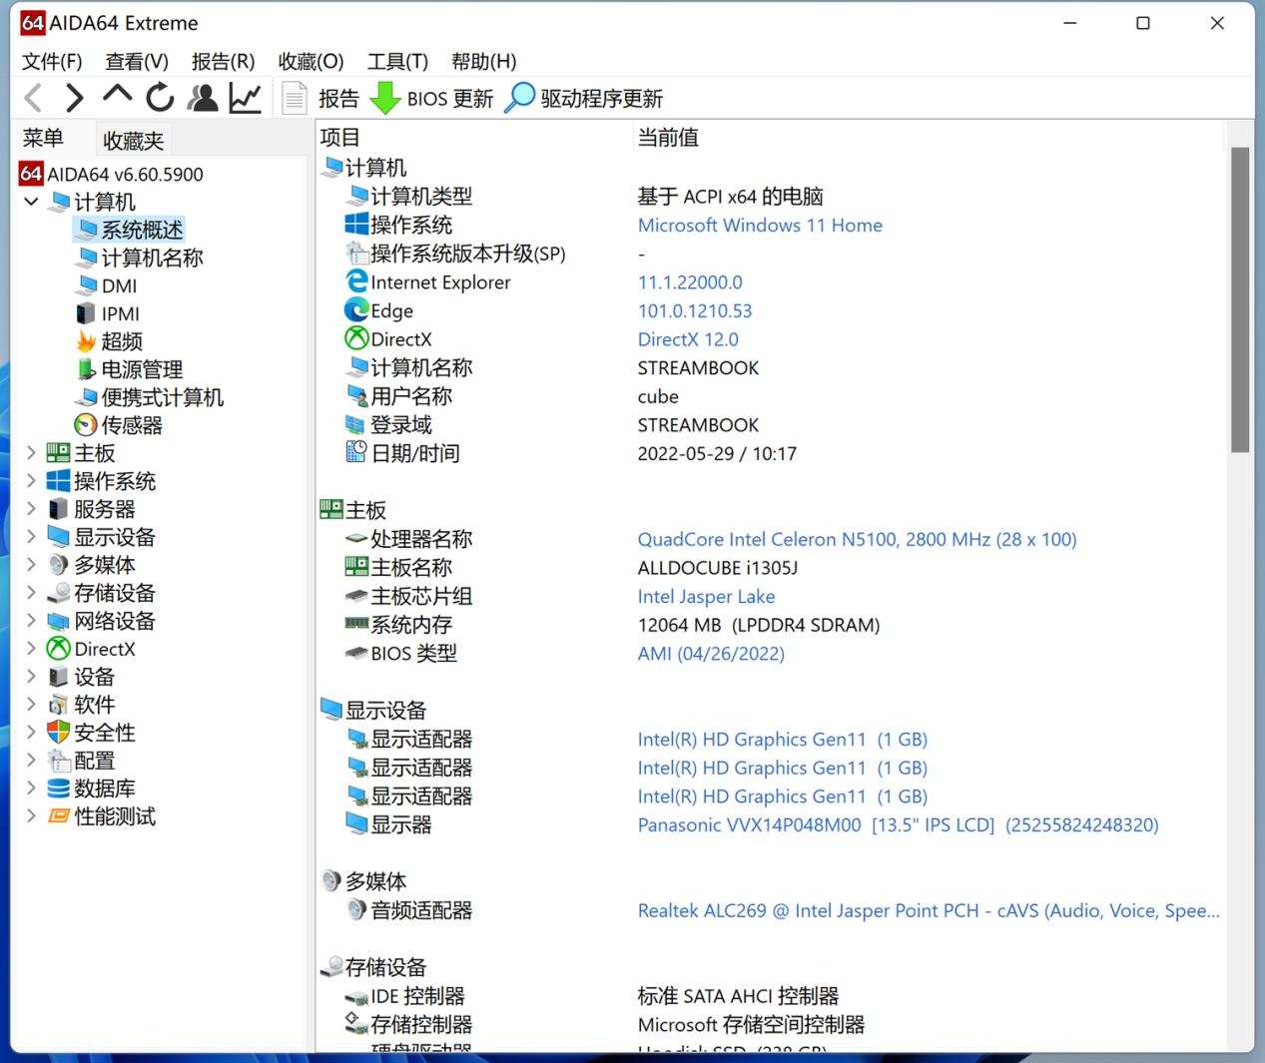Viewport: 1265px width, 1063px height.
Task: Open QuadCore Intel Celeron N5100 link
Action: (x=857, y=539)
